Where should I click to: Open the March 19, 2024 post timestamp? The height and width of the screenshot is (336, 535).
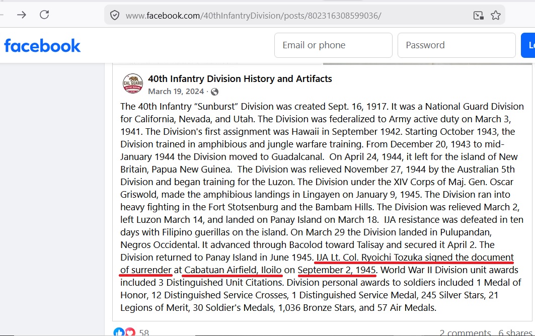[x=176, y=92]
